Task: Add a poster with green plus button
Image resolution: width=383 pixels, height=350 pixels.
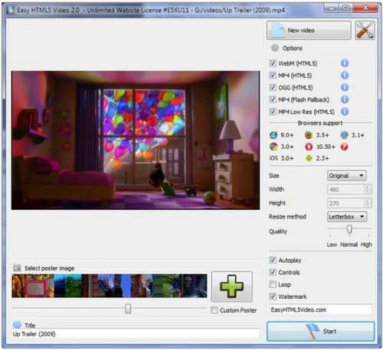Action: (232, 287)
